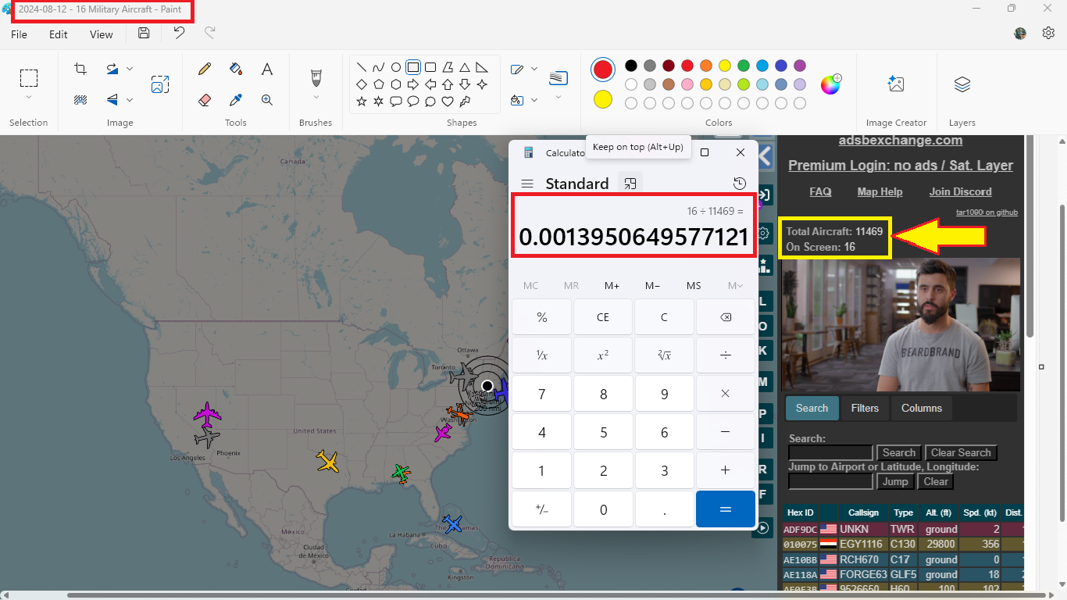The image size is (1067, 600).
Task: Select the Magnifier zoom tool
Action: pos(267,100)
